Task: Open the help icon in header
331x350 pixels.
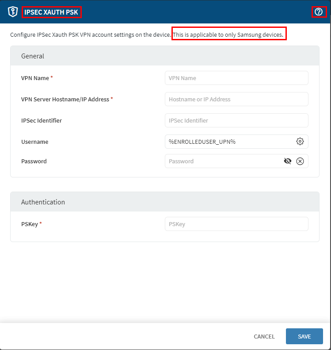Action: tap(319, 12)
